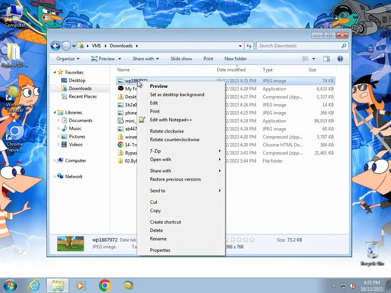Open the Organize dropdown menu
The width and height of the screenshot is (391, 293).
tap(68, 59)
